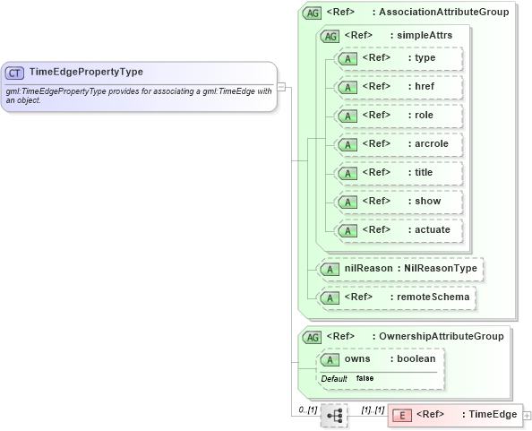Select the nilReason attribute name
532x431 pixels.
point(368,268)
